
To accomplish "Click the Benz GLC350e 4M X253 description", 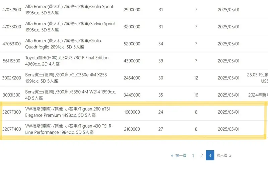I will [66, 78].
